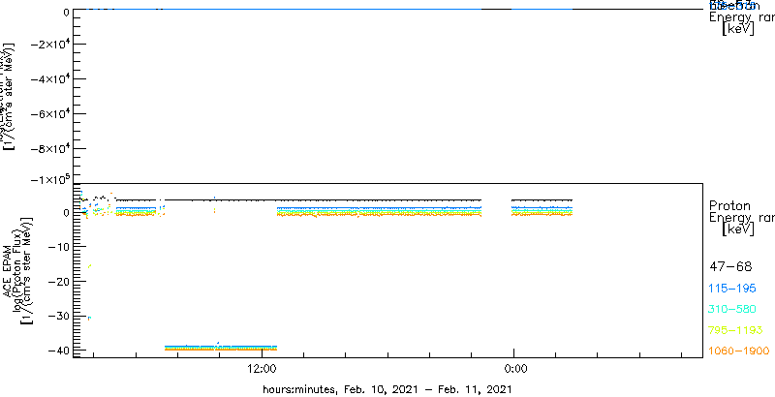Click the cyan 310-580 legend label
Viewport: 775px width, 397px height.
tap(732, 310)
